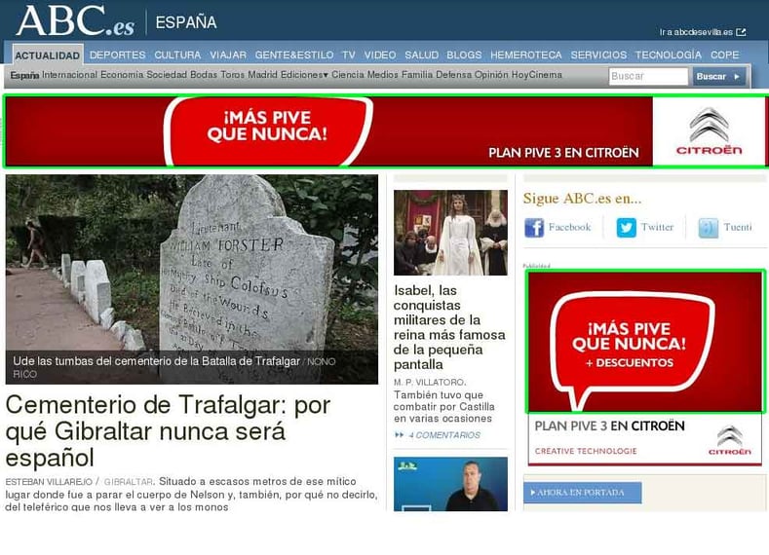Open the GENTE&ESTILO section

click(x=294, y=55)
